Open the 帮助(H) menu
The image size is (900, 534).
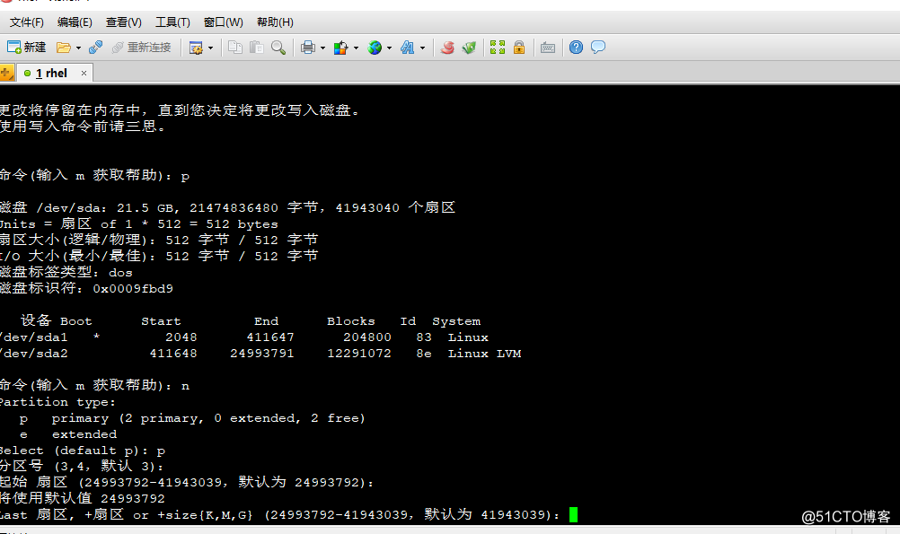coord(275,22)
